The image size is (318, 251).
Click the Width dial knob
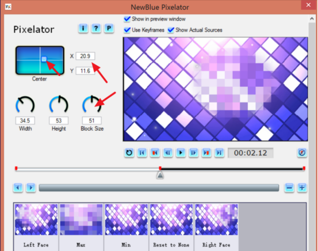(x=25, y=105)
